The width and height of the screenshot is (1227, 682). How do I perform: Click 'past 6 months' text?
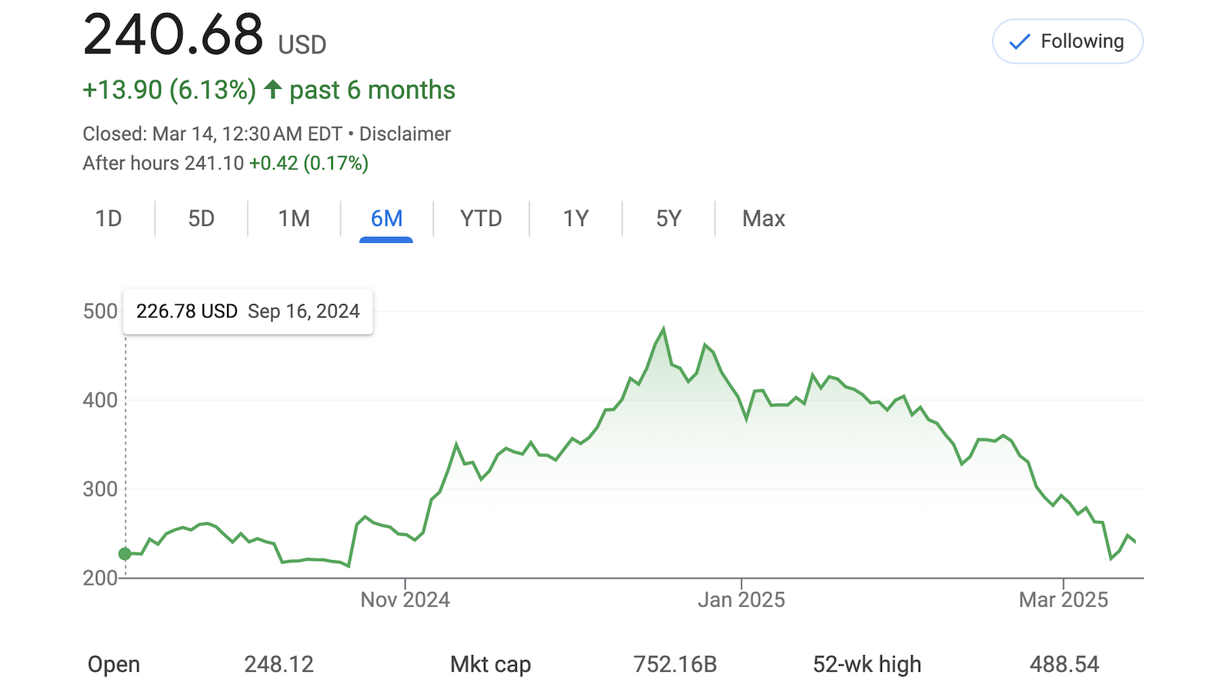tap(372, 90)
